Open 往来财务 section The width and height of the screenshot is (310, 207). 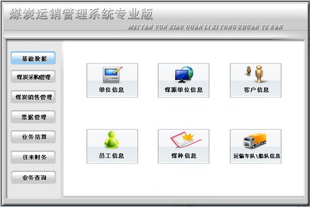coord(33,157)
